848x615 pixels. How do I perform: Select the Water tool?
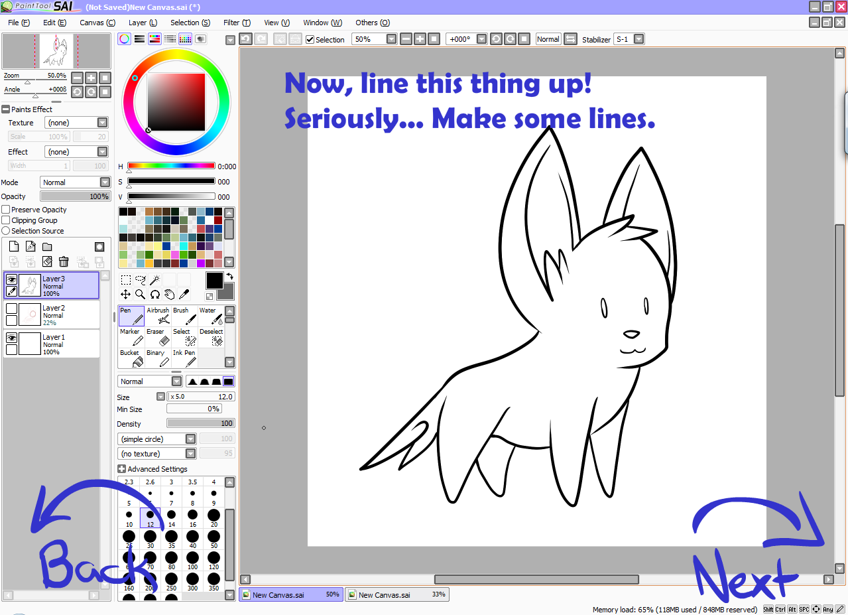coord(211,316)
